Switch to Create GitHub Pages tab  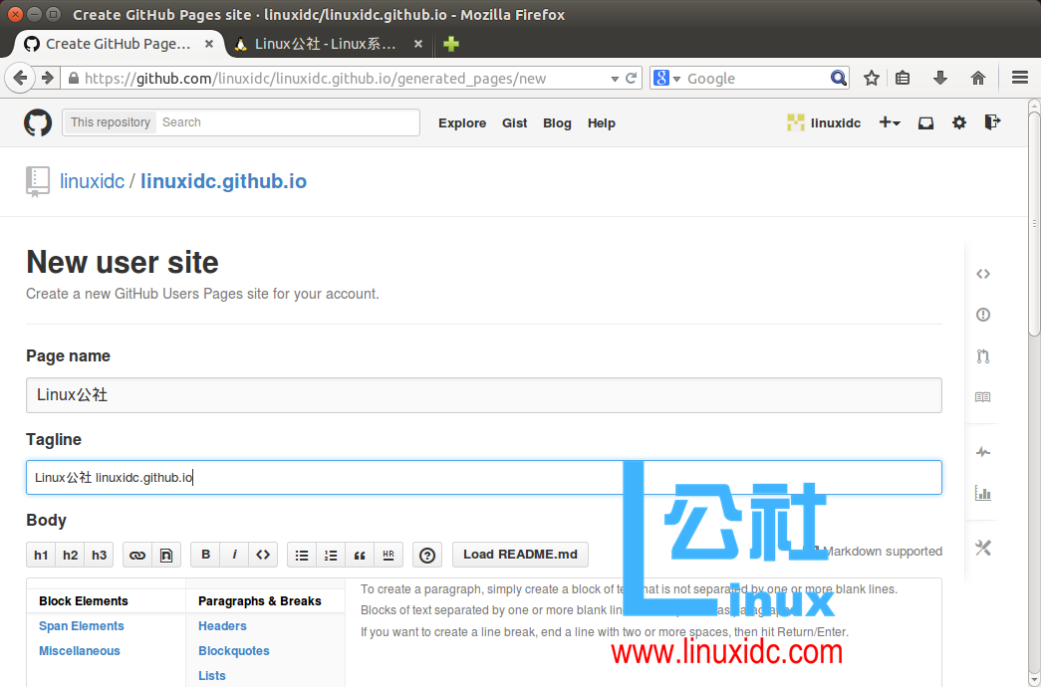coord(119,44)
